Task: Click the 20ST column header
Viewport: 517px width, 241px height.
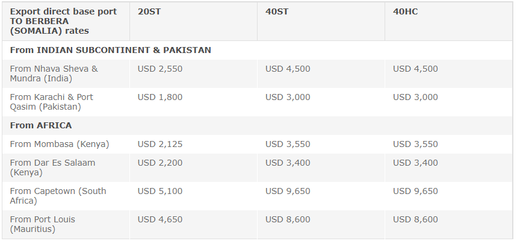Action: click(149, 11)
